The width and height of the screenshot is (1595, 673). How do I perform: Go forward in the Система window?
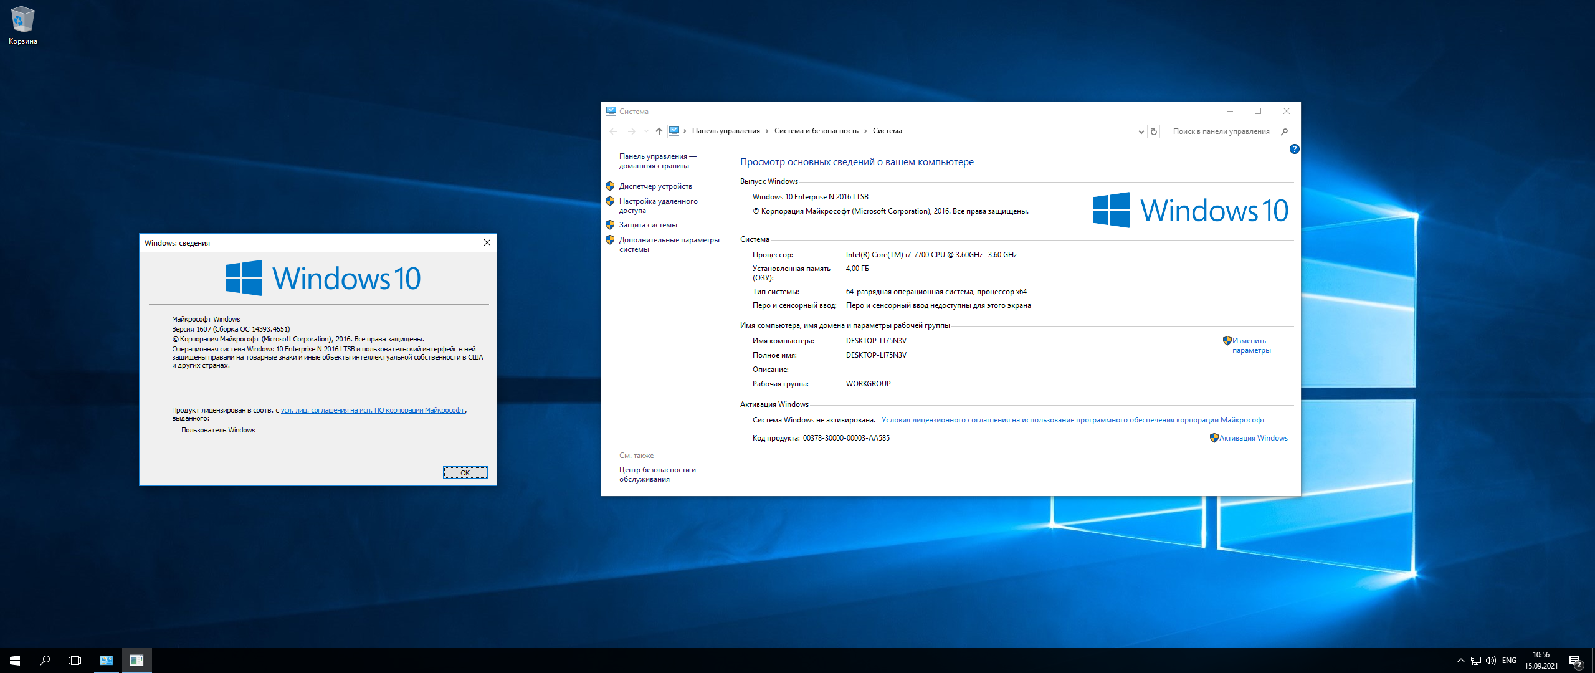(x=631, y=131)
